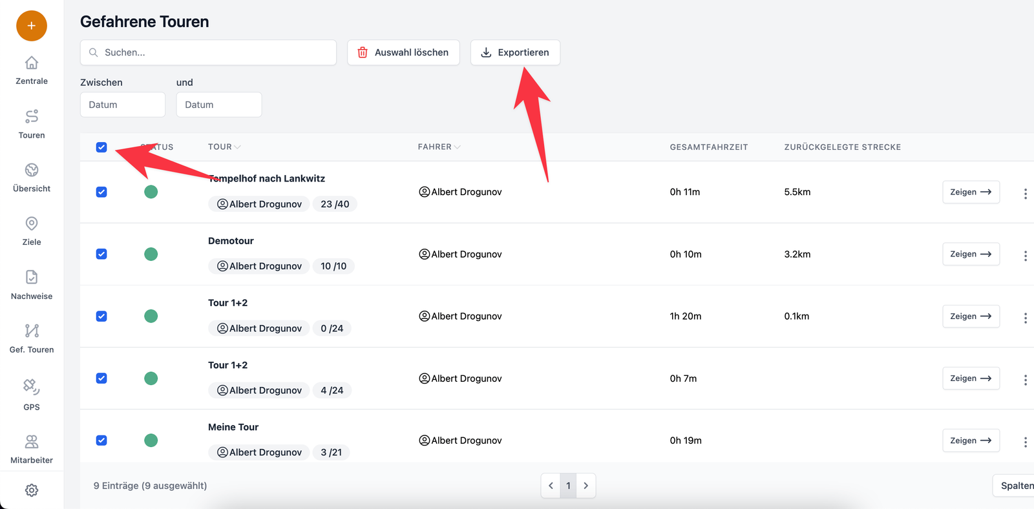Go to next page arrow
Image resolution: width=1034 pixels, height=509 pixels.
click(586, 486)
